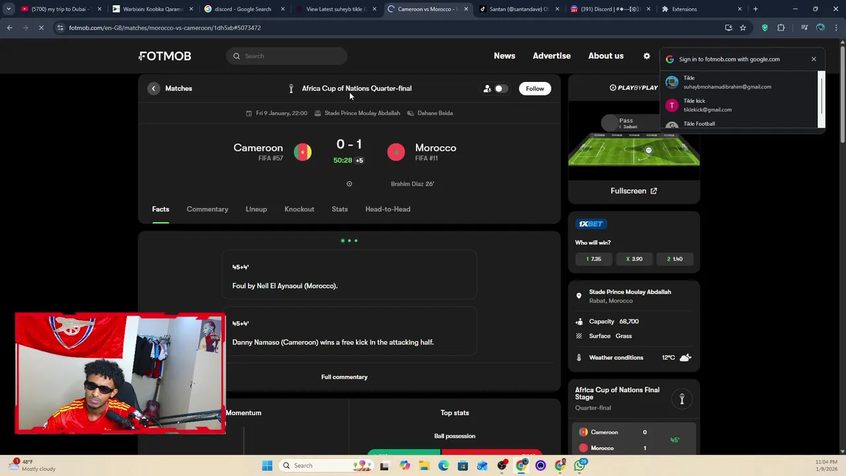Click Stade Prince Moulay Abdallah in match header
The image size is (846, 476).
click(x=362, y=113)
